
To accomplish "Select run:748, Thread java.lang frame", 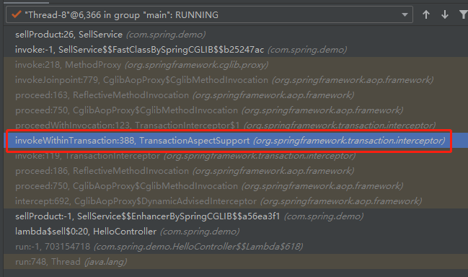I will [x=236, y=262].
